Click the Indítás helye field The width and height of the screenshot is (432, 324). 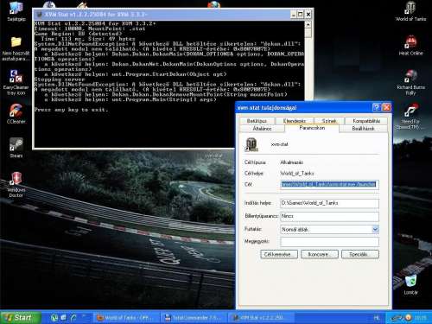coord(329,203)
